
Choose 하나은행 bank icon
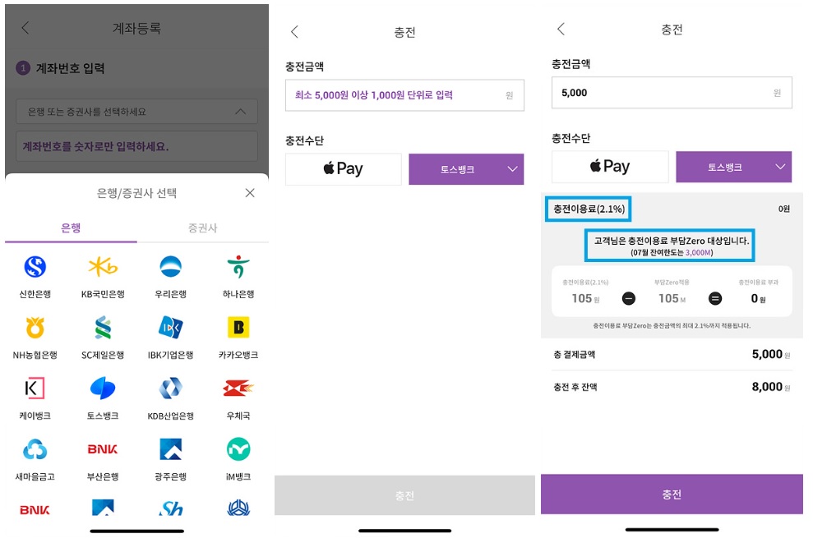pyautogui.click(x=238, y=267)
